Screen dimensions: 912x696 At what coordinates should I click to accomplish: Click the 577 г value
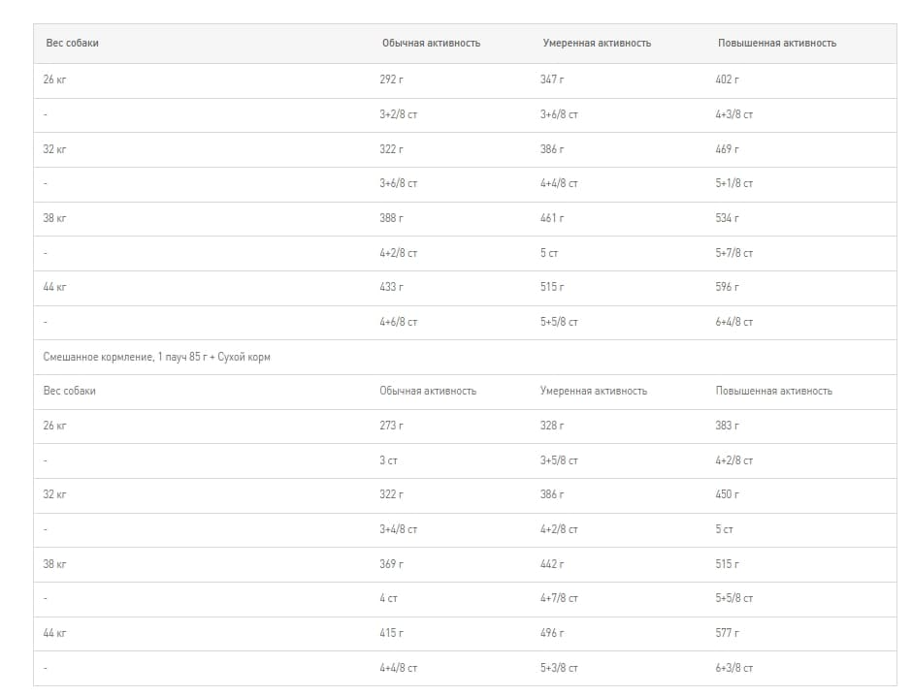tap(727, 633)
